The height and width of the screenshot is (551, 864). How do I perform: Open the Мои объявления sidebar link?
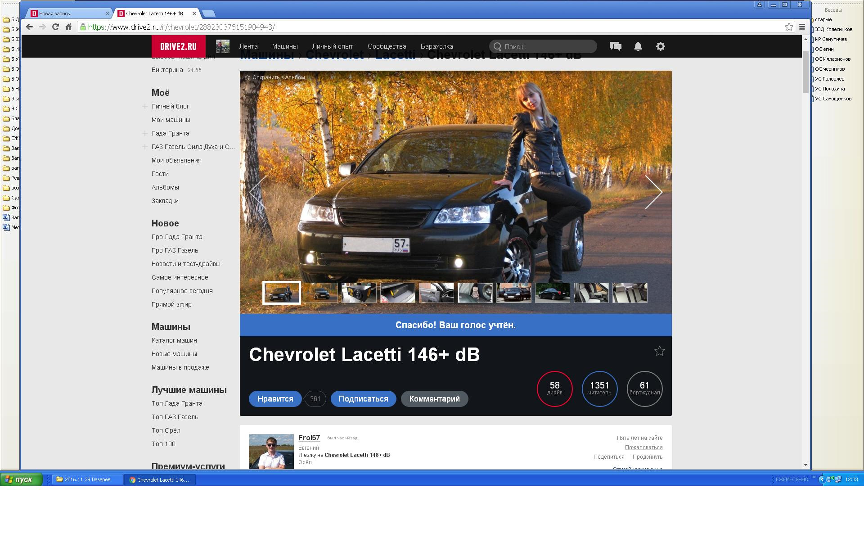click(176, 160)
